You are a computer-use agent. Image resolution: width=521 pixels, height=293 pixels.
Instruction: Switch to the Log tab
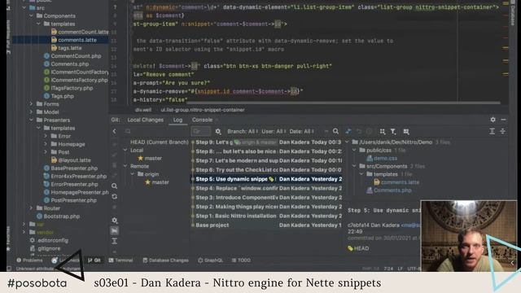[177, 120]
